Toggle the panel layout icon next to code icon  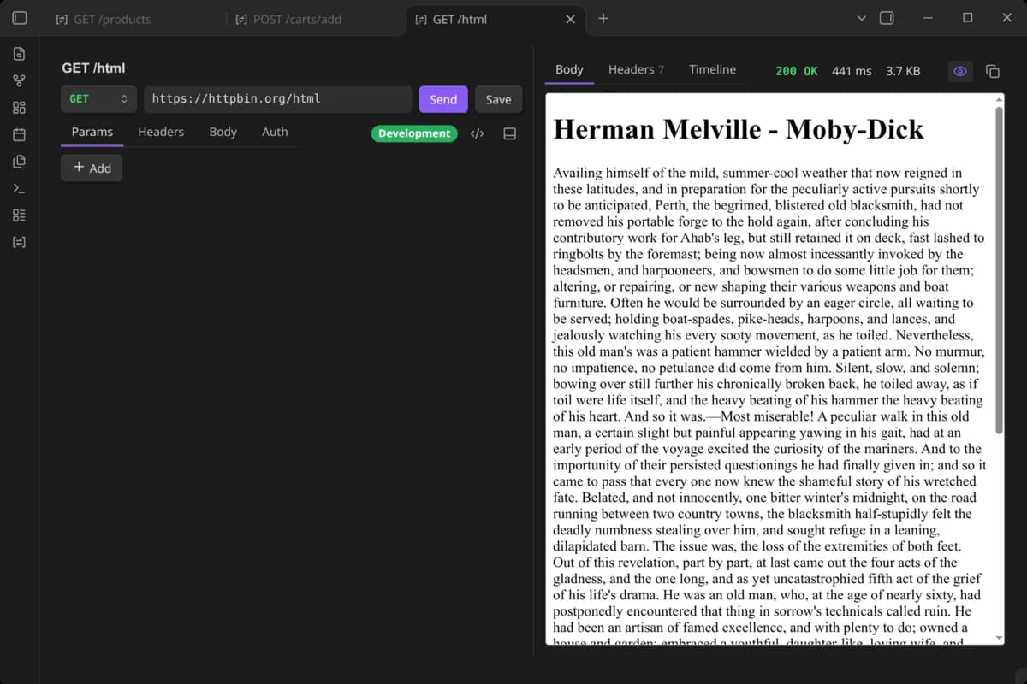(509, 133)
